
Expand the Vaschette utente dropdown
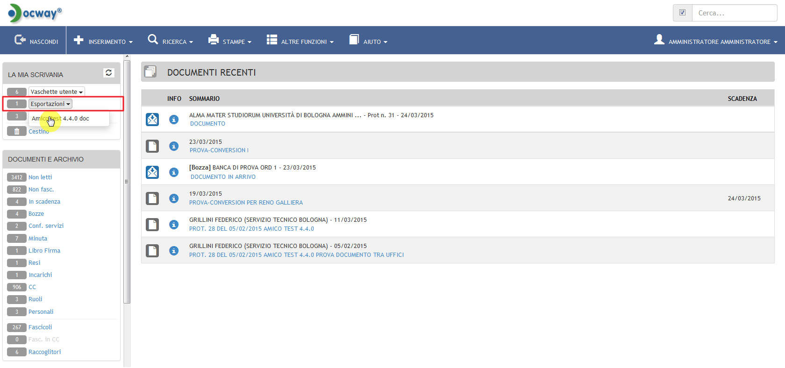click(57, 92)
